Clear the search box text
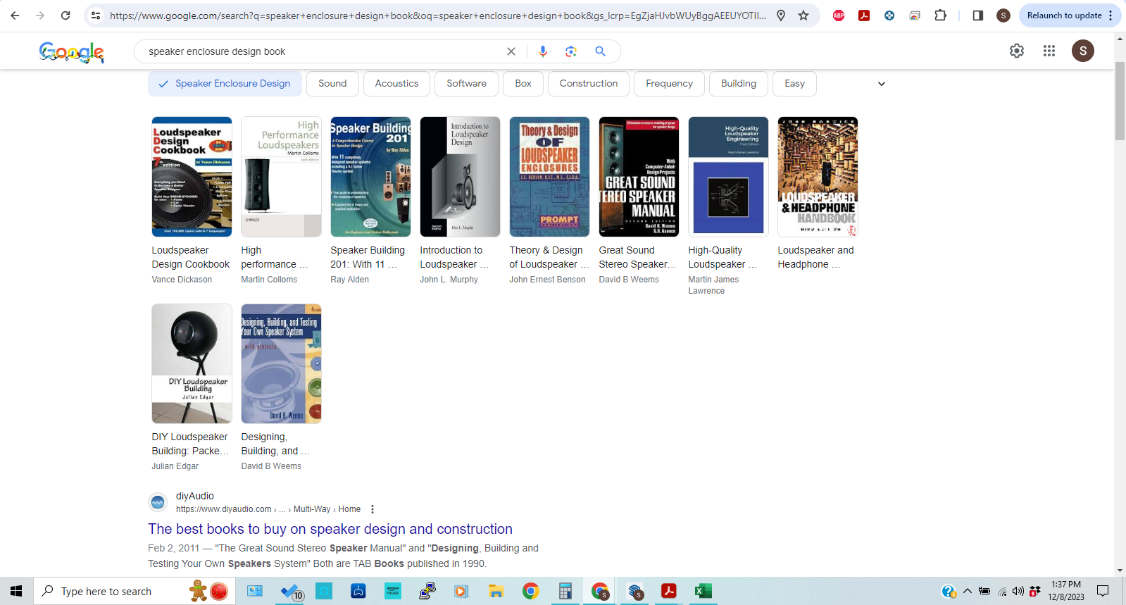 [x=511, y=51]
